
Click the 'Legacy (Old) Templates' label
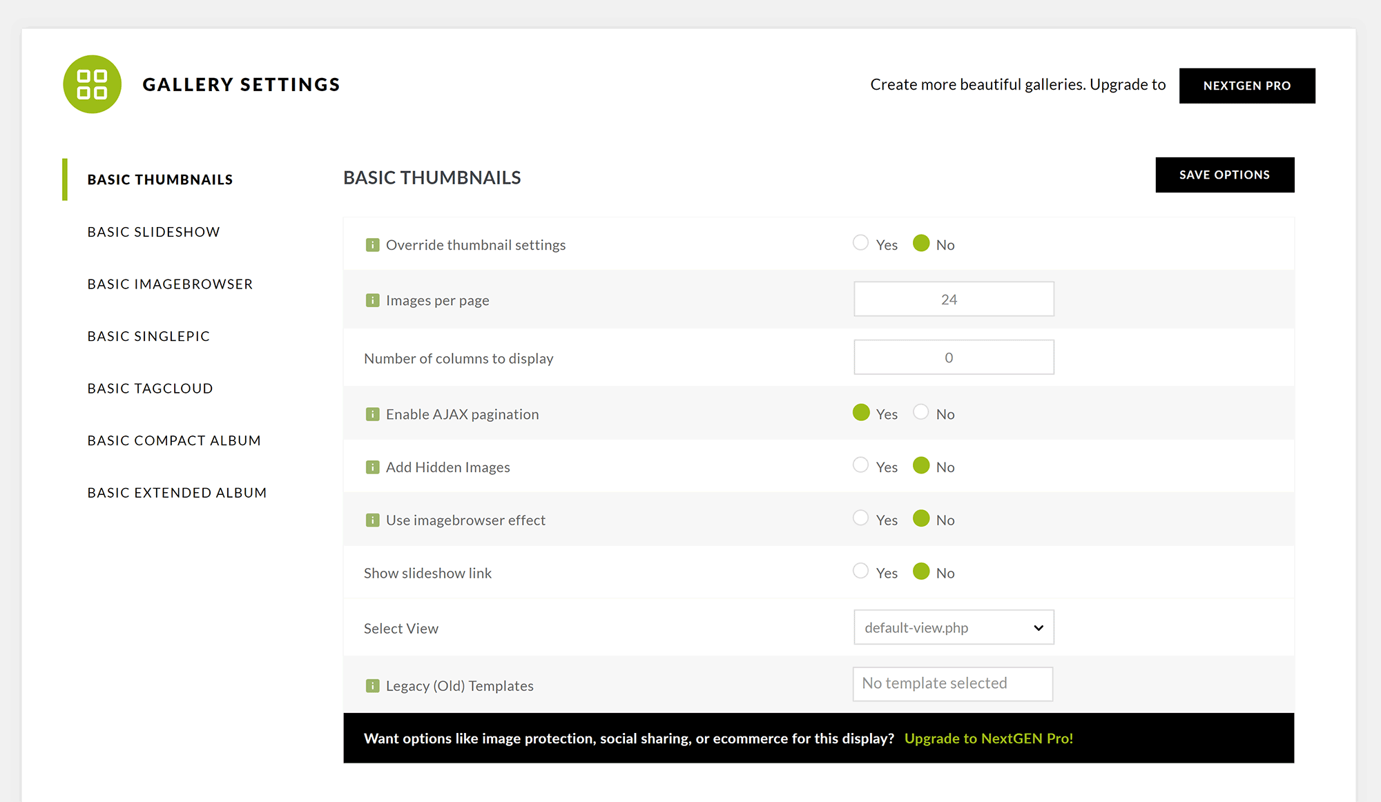(x=459, y=686)
